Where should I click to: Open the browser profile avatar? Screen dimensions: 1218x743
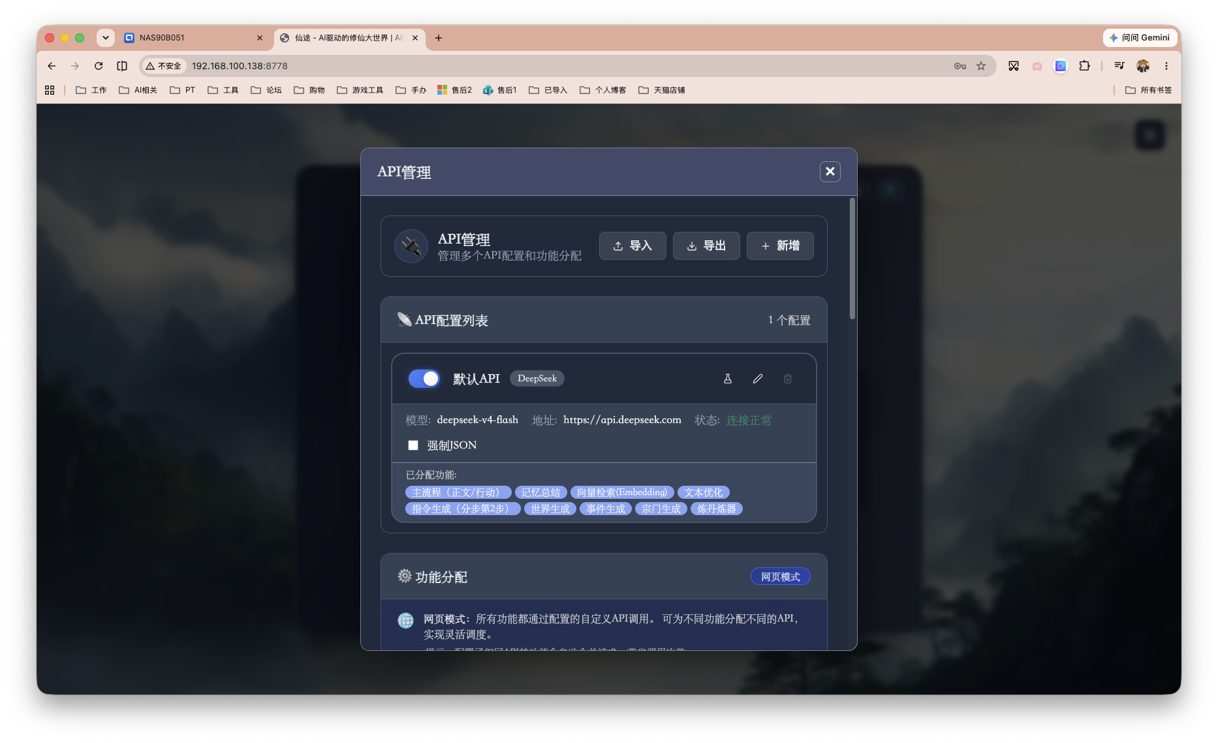pos(1142,66)
